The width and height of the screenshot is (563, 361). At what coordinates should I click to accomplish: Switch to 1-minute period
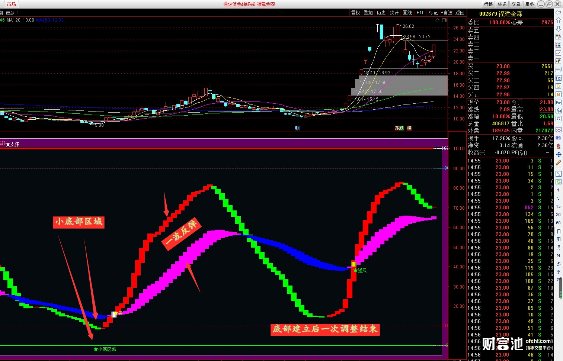(x=558, y=190)
